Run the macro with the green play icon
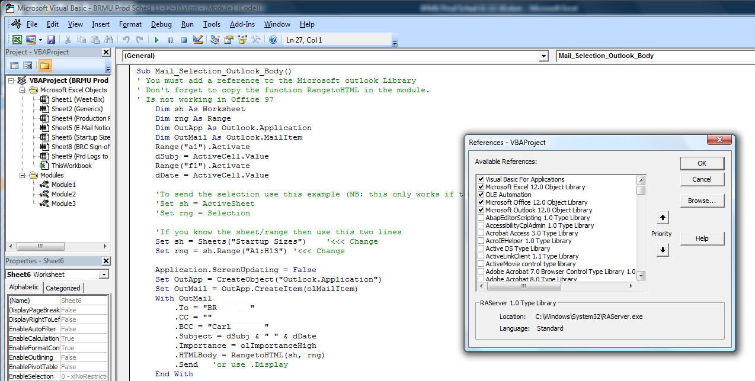The height and width of the screenshot is (381, 755). (x=156, y=40)
